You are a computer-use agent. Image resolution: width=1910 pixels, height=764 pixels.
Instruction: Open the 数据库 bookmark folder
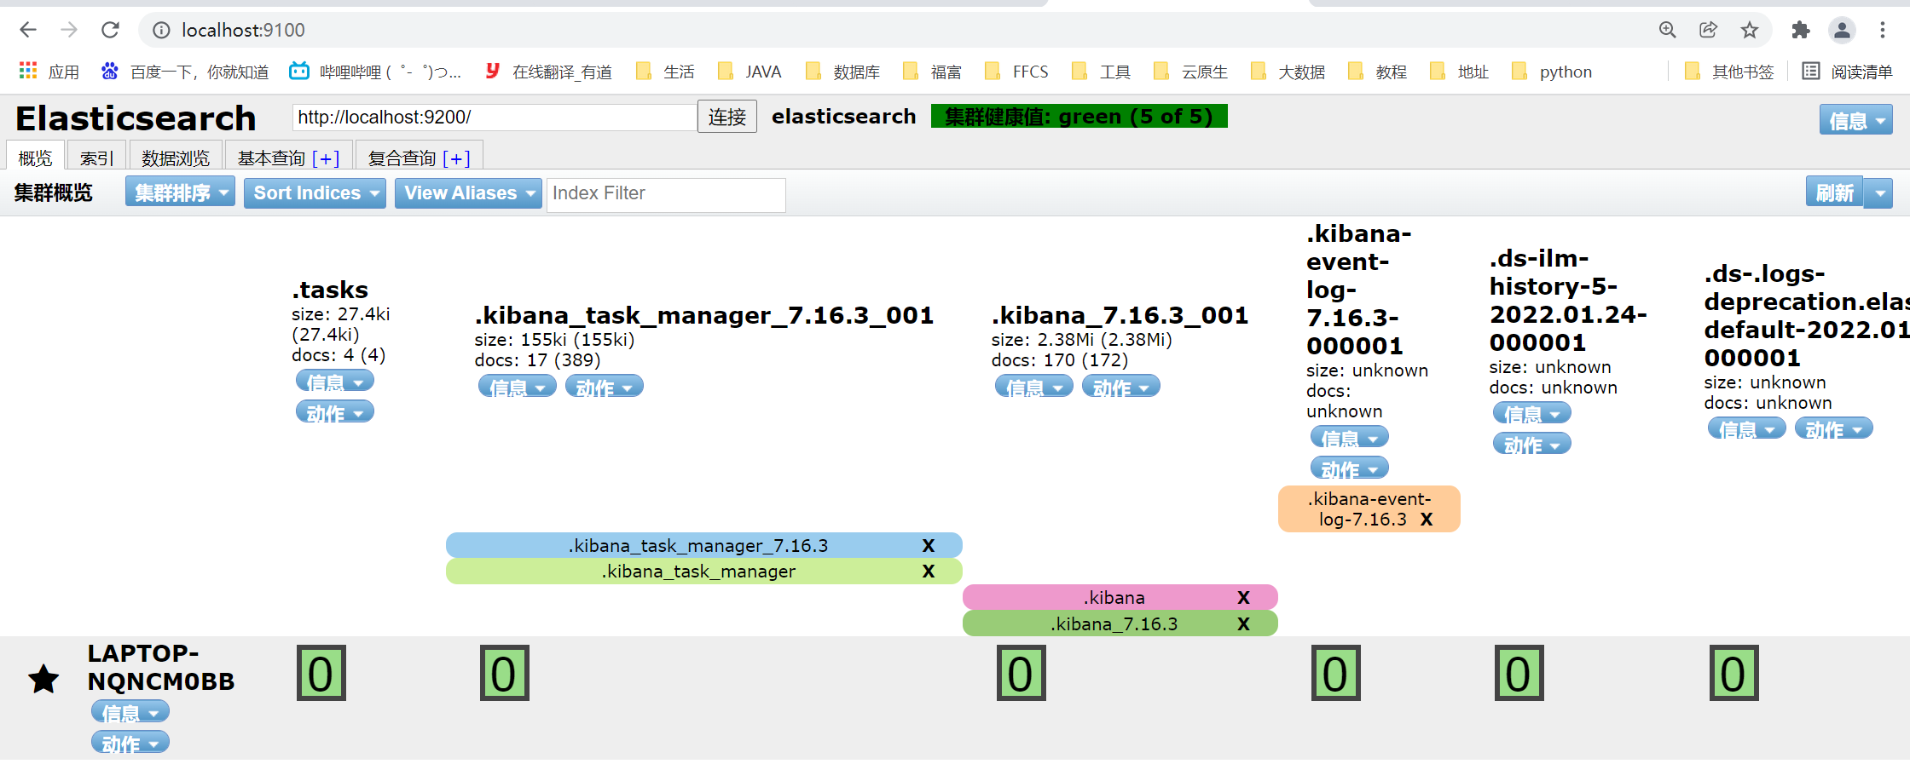(842, 72)
